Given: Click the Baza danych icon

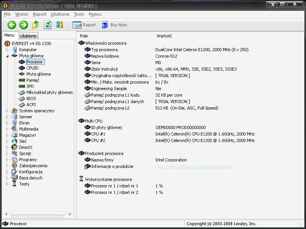Looking at the screenshot, I should 15,178.
